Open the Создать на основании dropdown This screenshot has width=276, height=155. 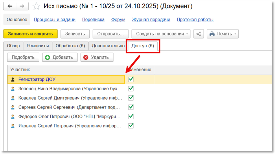coord(161,34)
